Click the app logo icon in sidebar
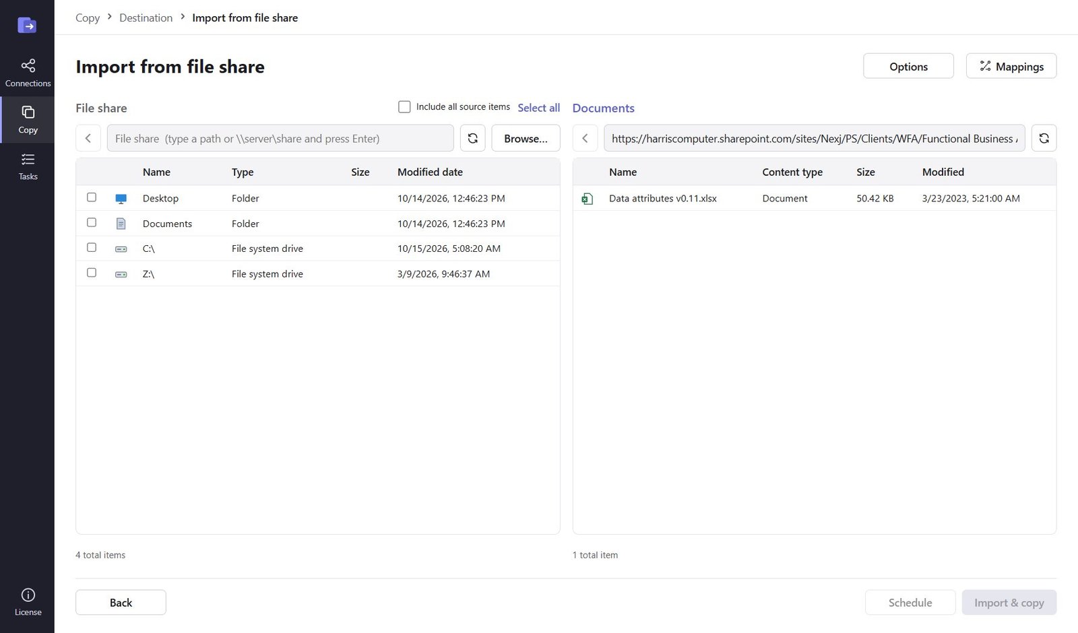Viewport: 1078px width, 633px height. click(x=27, y=26)
